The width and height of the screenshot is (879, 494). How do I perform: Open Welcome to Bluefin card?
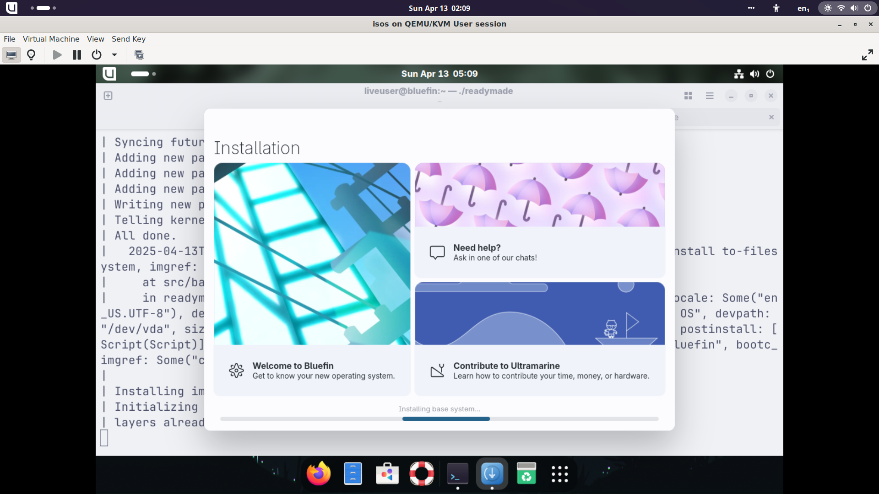tap(312, 370)
